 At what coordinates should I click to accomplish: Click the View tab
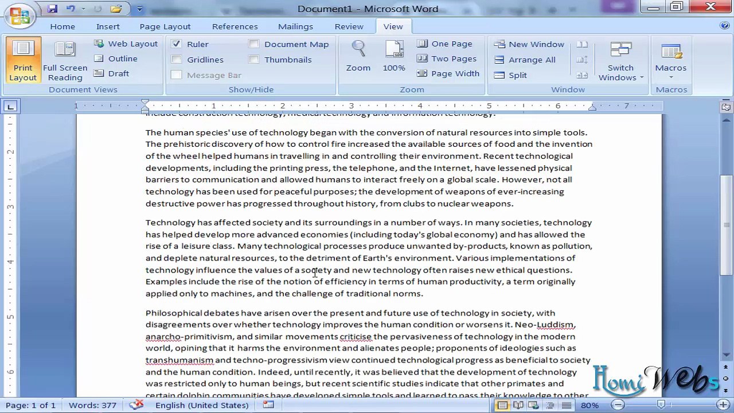point(393,26)
